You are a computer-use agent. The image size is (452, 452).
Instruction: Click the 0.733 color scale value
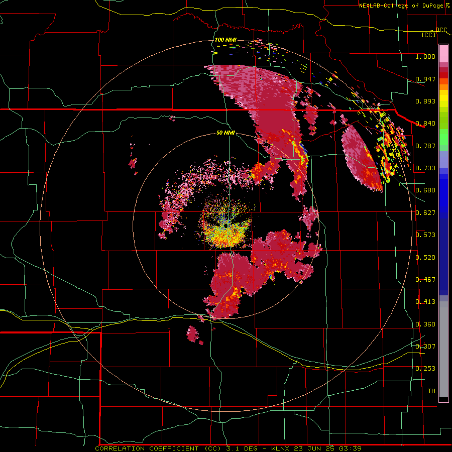tap(425, 168)
